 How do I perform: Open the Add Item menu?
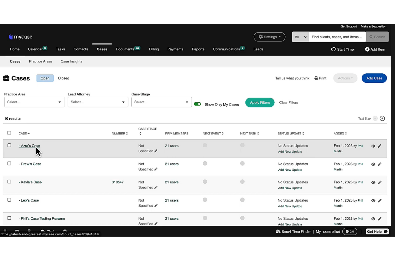375,49
